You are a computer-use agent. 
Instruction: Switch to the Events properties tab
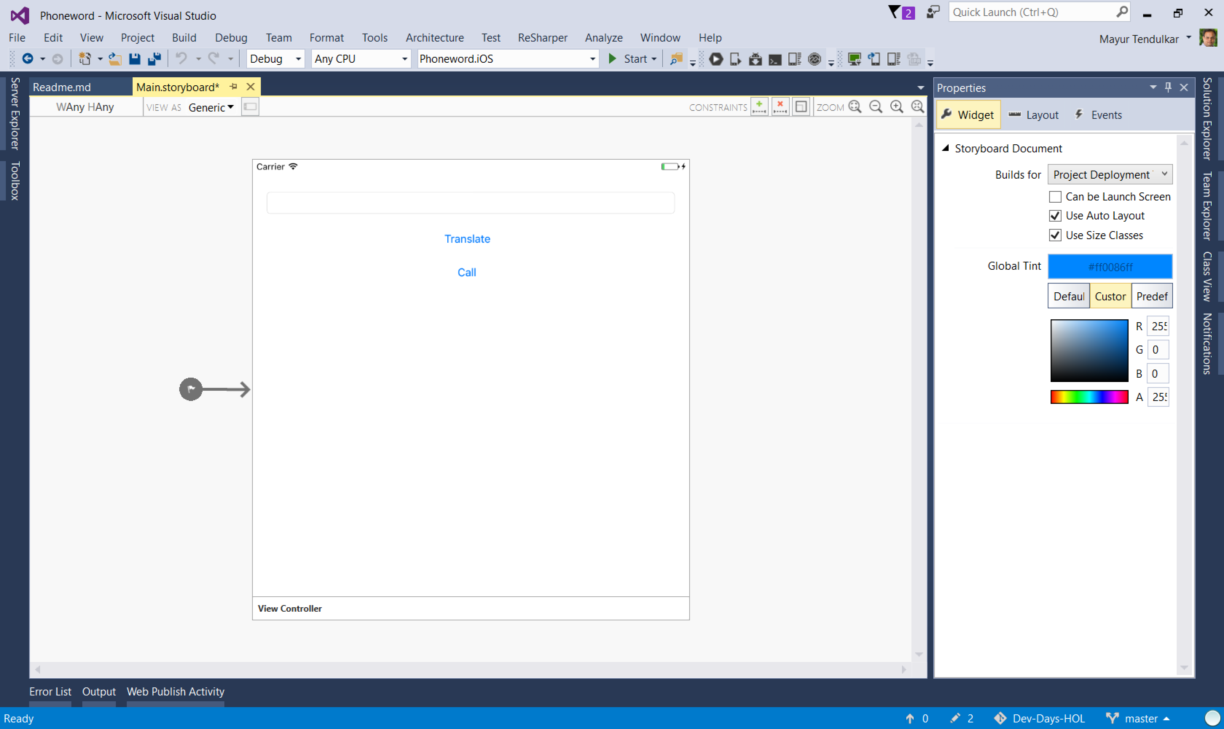pos(1098,115)
